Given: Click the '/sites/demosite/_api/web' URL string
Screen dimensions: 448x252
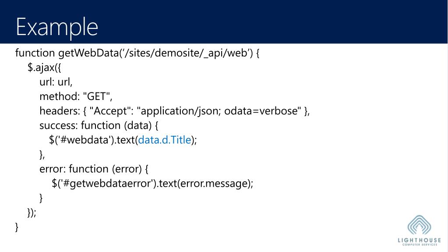Looking at the screenshot, I should click(x=185, y=53).
